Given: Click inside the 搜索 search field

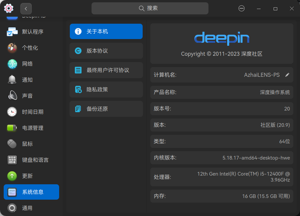Looking at the screenshot, I should tap(150, 8).
